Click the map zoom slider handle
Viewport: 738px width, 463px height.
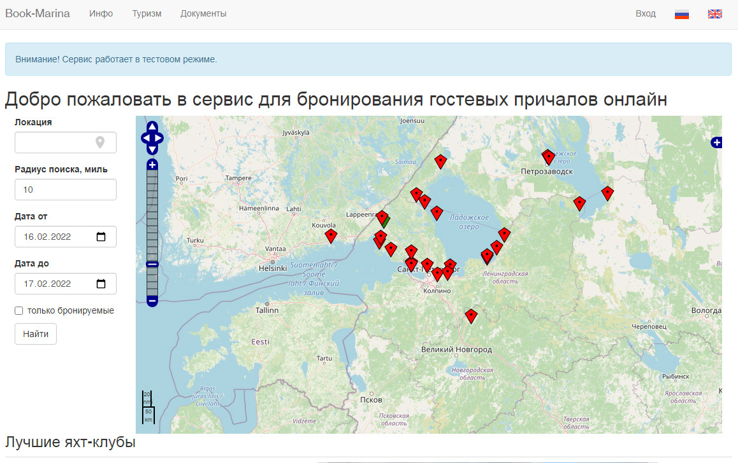pyautogui.click(x=152, y=264)
